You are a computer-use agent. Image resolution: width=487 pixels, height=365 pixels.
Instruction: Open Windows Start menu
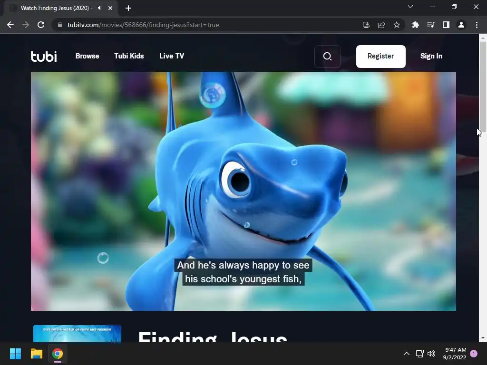point(15,354)
